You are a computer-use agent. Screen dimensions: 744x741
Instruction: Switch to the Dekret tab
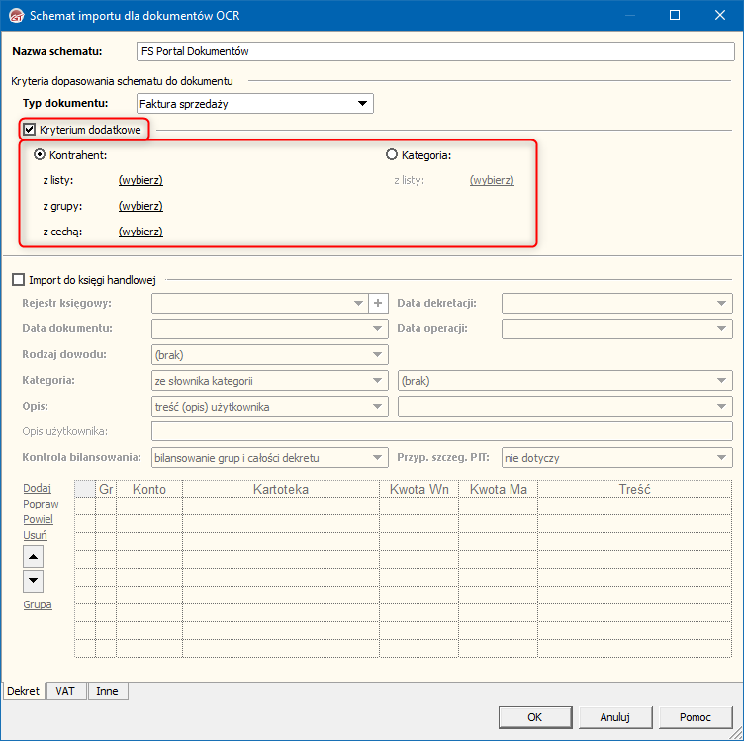(24, 691)
